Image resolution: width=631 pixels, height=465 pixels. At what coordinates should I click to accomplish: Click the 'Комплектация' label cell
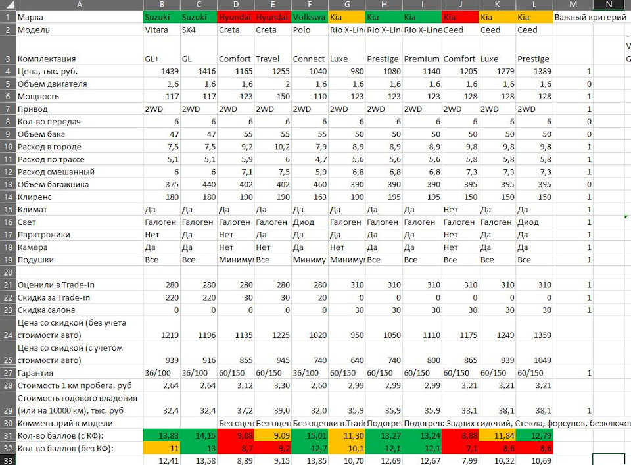tap(80, 51)
